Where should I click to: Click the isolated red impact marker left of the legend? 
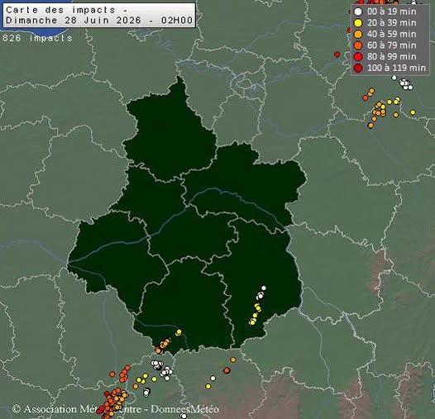pyautogui.click(x=337, y=55)
